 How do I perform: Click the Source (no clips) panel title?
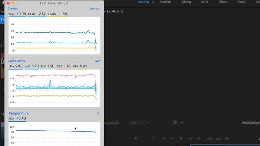coord(111,11)
